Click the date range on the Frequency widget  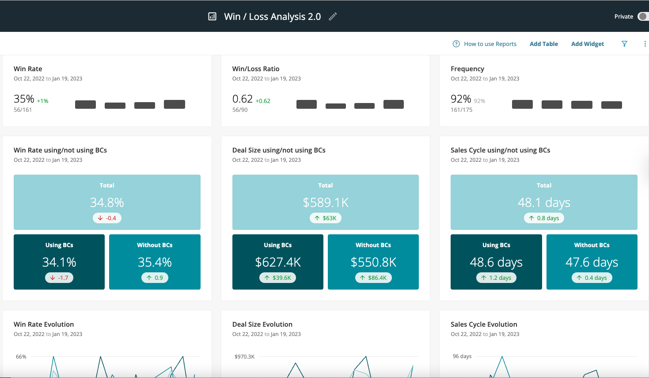(485, 78)
